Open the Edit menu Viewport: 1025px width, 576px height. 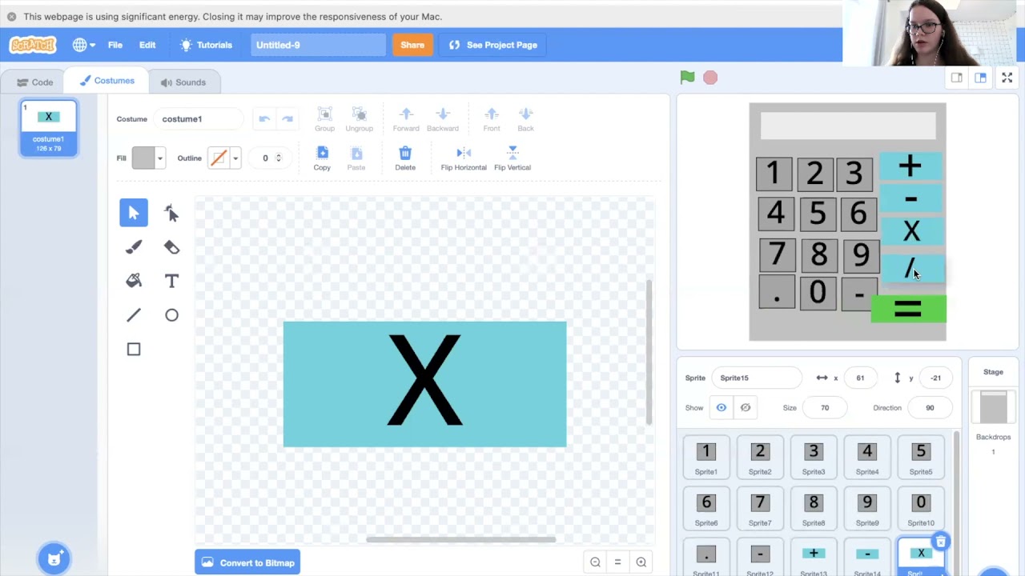point(147,45)
